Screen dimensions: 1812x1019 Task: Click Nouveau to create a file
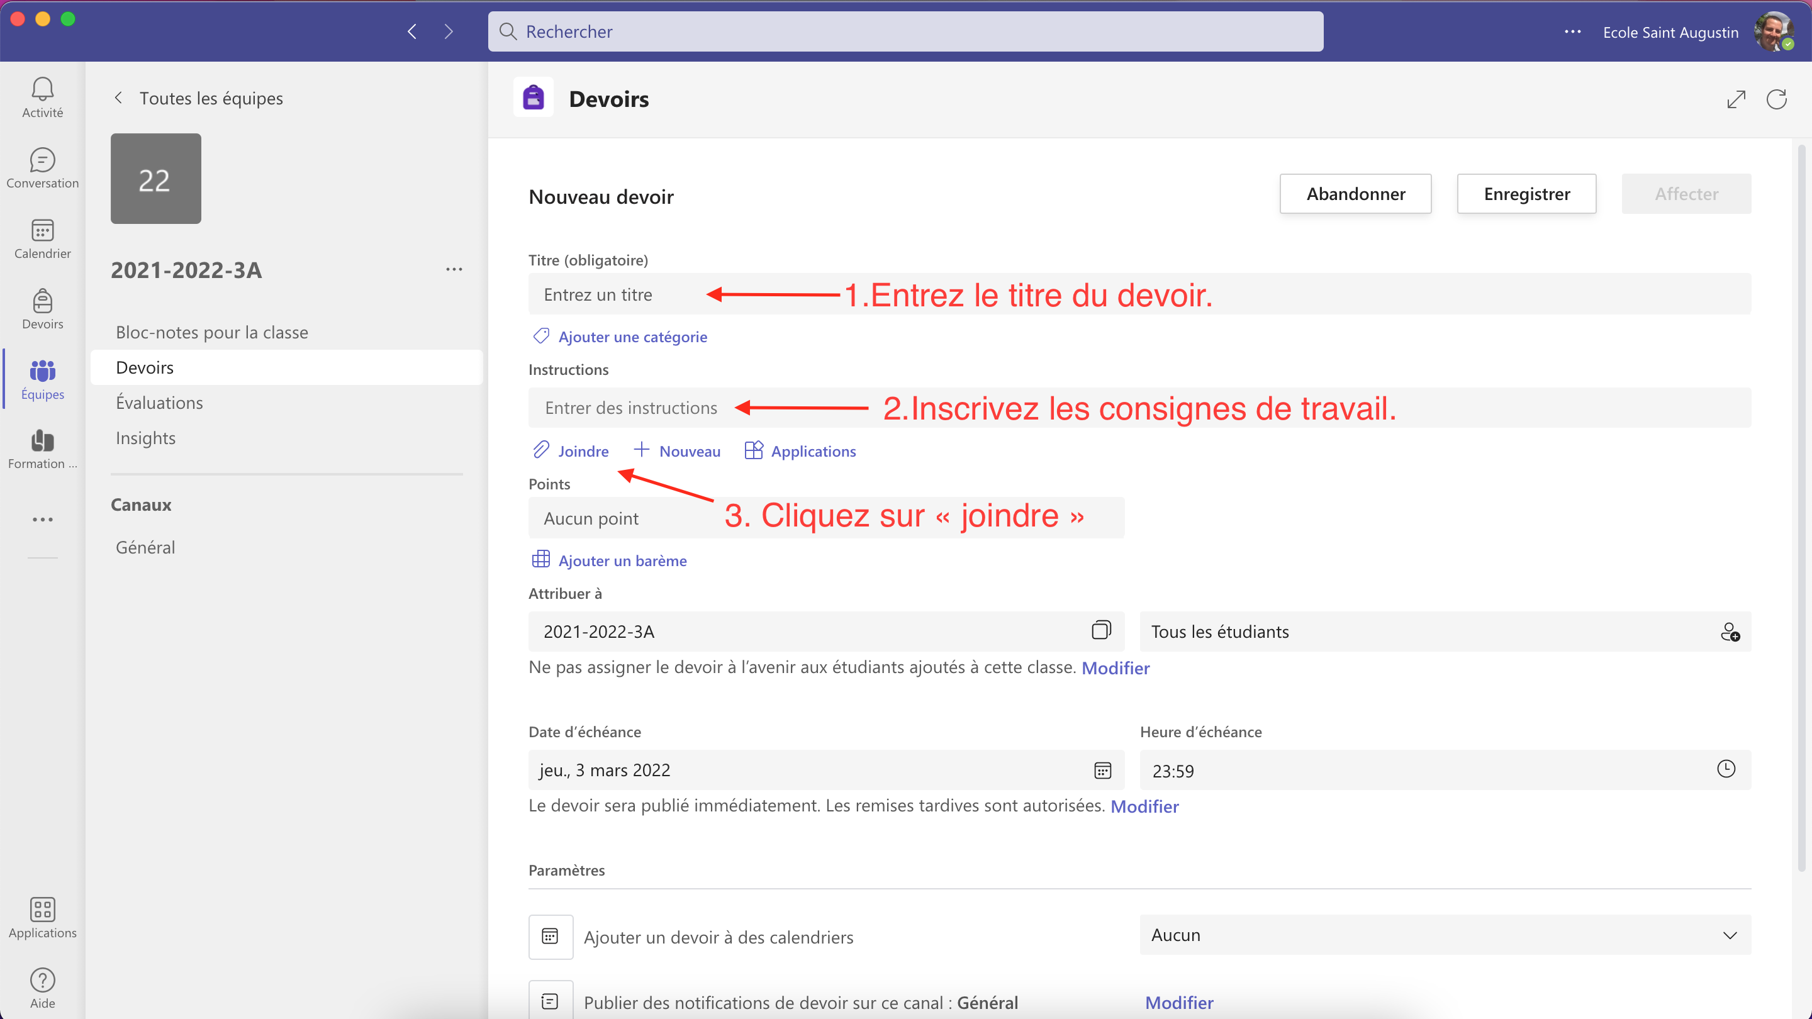677,450
